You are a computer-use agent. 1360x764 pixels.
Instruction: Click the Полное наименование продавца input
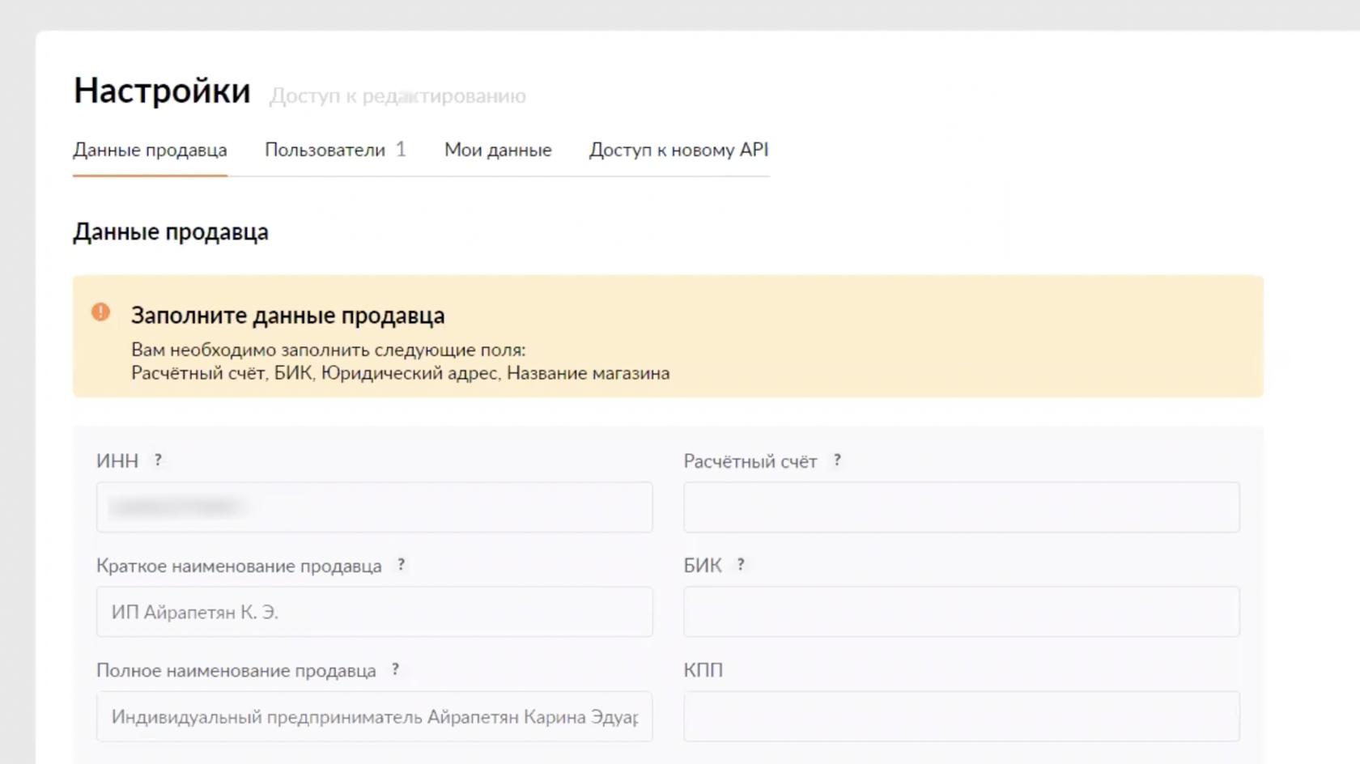coord(374,716)
